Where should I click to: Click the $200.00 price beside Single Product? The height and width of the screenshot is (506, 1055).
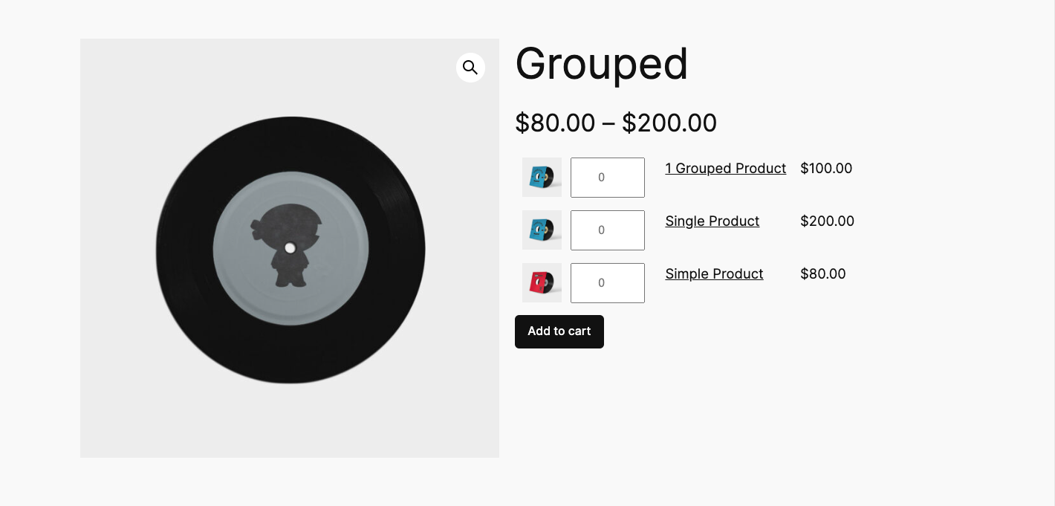(827, 221)
